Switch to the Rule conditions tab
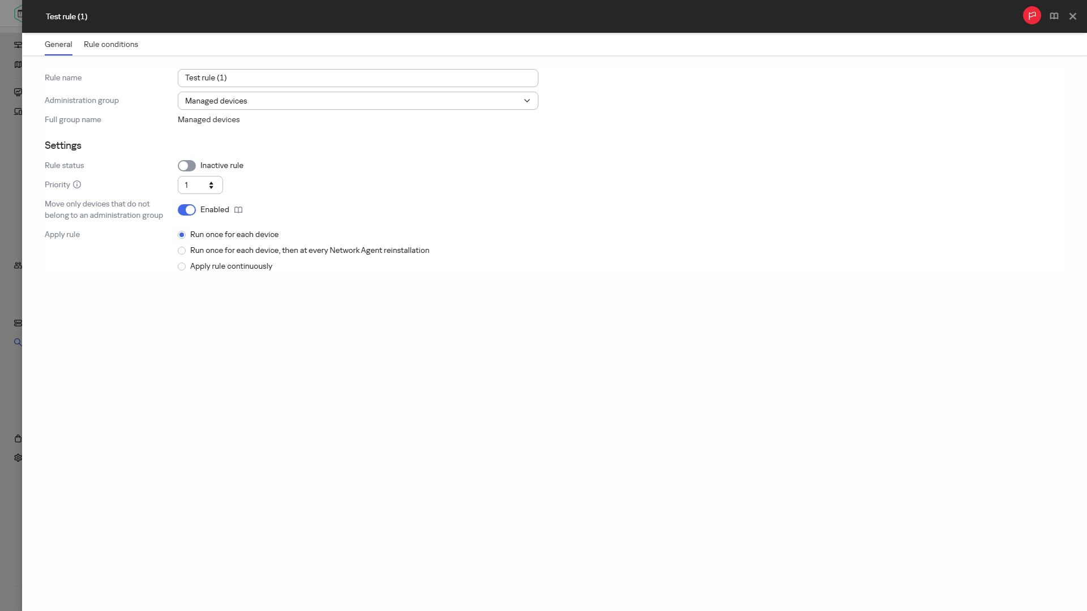Image resolution: width=1087 pixels, height=611 pixels. (x=111, y=44)
